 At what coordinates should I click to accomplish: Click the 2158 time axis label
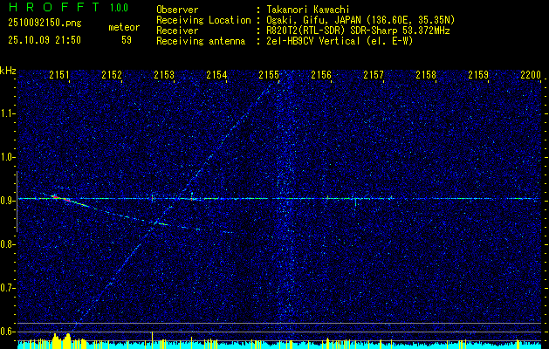[x=426, y=74]
